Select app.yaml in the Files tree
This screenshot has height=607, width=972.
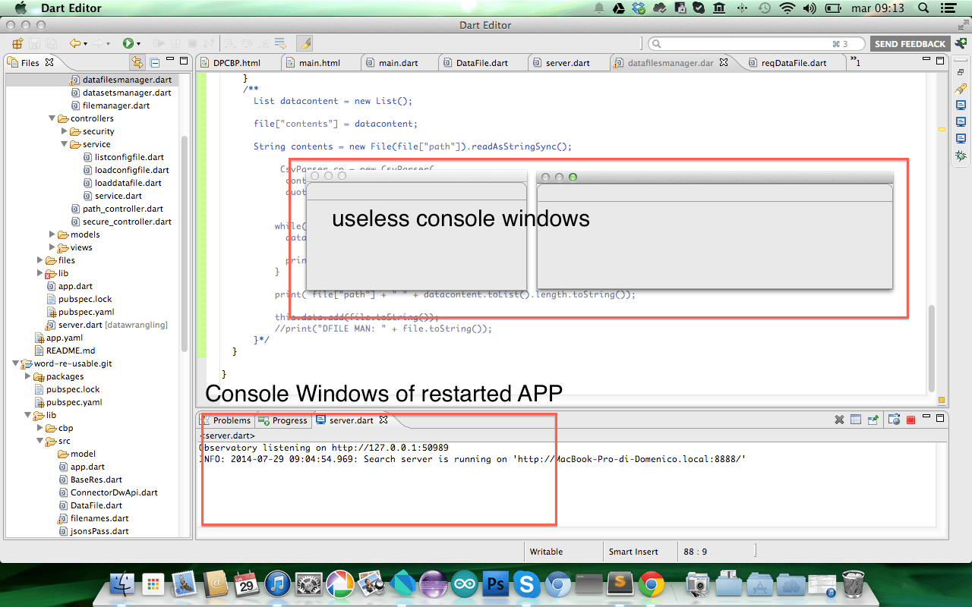point(65,338)
